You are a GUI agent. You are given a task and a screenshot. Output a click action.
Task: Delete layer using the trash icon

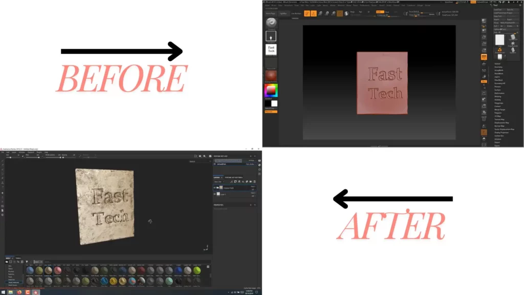click(x=254, y=182)
